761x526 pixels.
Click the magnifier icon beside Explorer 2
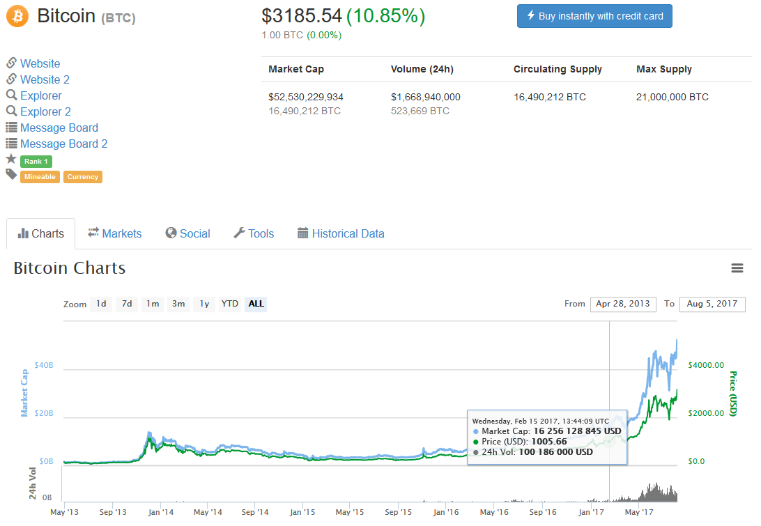[x=12, y=111]
